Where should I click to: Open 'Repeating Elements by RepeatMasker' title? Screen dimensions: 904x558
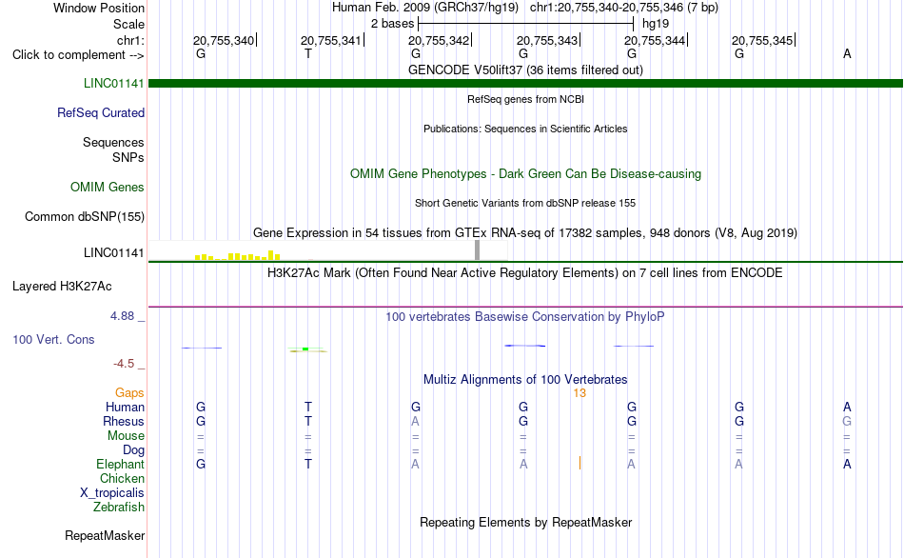click(x=525, y=522)
